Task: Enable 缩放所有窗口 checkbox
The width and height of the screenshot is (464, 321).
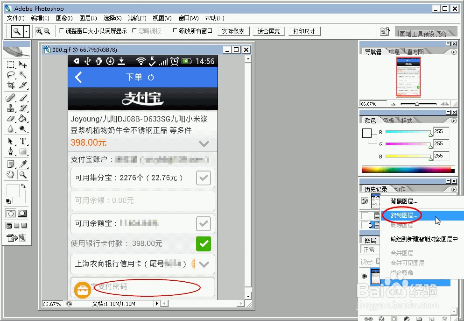Action: [x=175, y=30]
